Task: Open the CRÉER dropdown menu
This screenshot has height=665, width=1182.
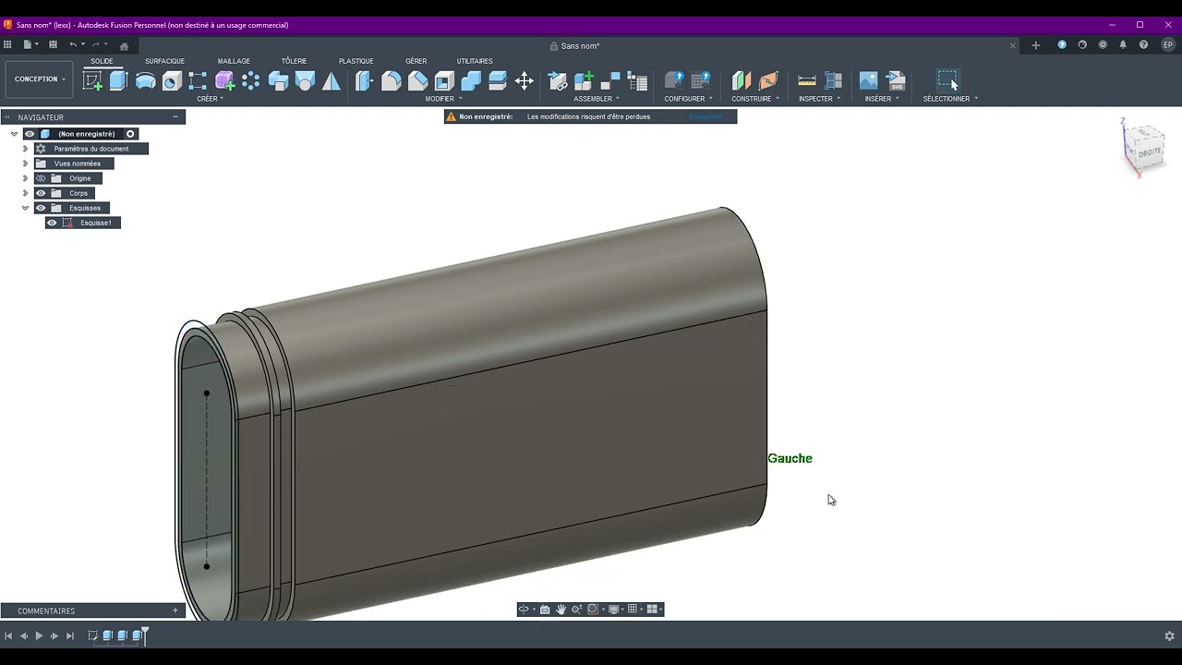Action: pyautogui.click(x=210, y=99)
